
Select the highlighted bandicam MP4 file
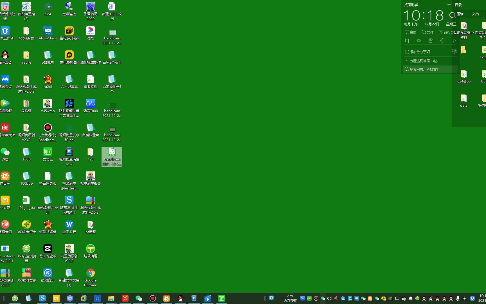tap(112, 157)
